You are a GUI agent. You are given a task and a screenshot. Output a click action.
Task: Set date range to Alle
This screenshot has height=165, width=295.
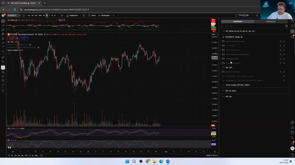pyautogui.click(x=36, y=155)
